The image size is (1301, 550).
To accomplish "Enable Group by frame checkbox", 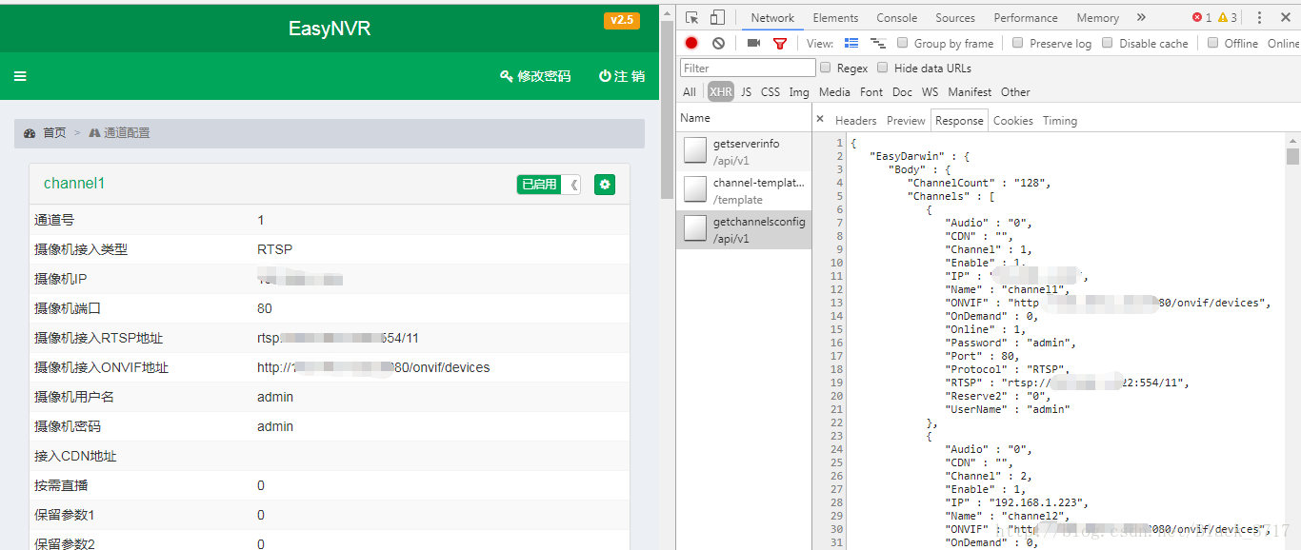I will [x=902, y=43].
